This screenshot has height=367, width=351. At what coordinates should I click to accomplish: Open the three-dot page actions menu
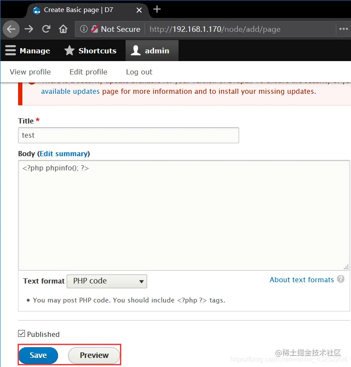coord(344,29)
